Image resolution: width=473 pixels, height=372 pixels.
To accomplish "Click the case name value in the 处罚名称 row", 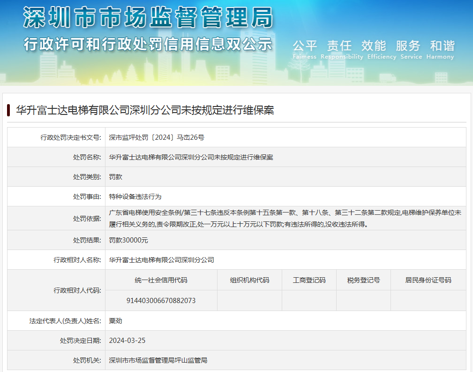I will 191,157.
